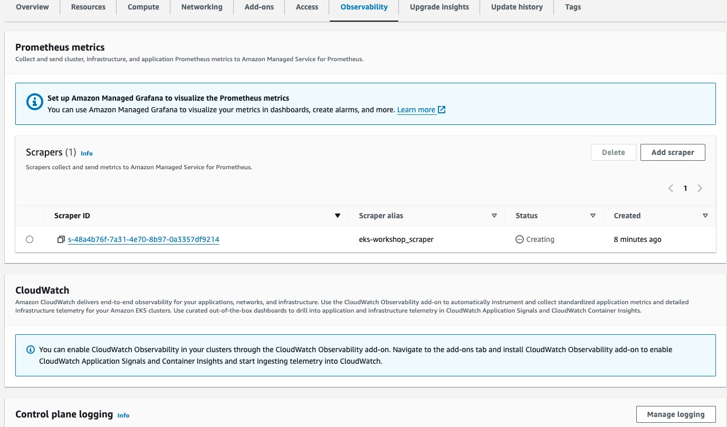This screenshot has height=427, width=727.
Task: Sort the Scraper alias column
Action: pos(494,216)
